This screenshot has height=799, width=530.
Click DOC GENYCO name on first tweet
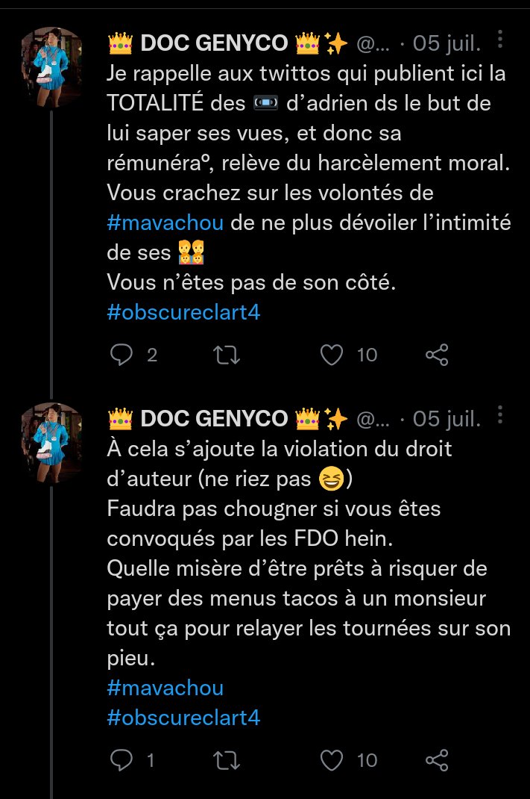(214, 44)
